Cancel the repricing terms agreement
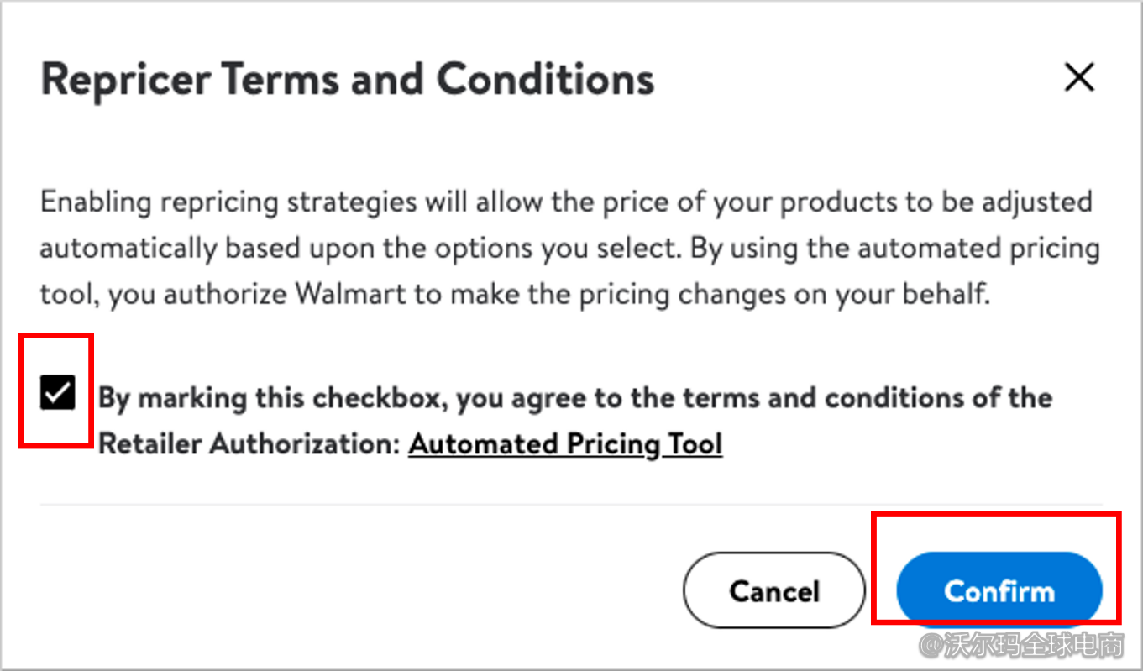This screenshot has width=1143, height=671. [773, 590]
